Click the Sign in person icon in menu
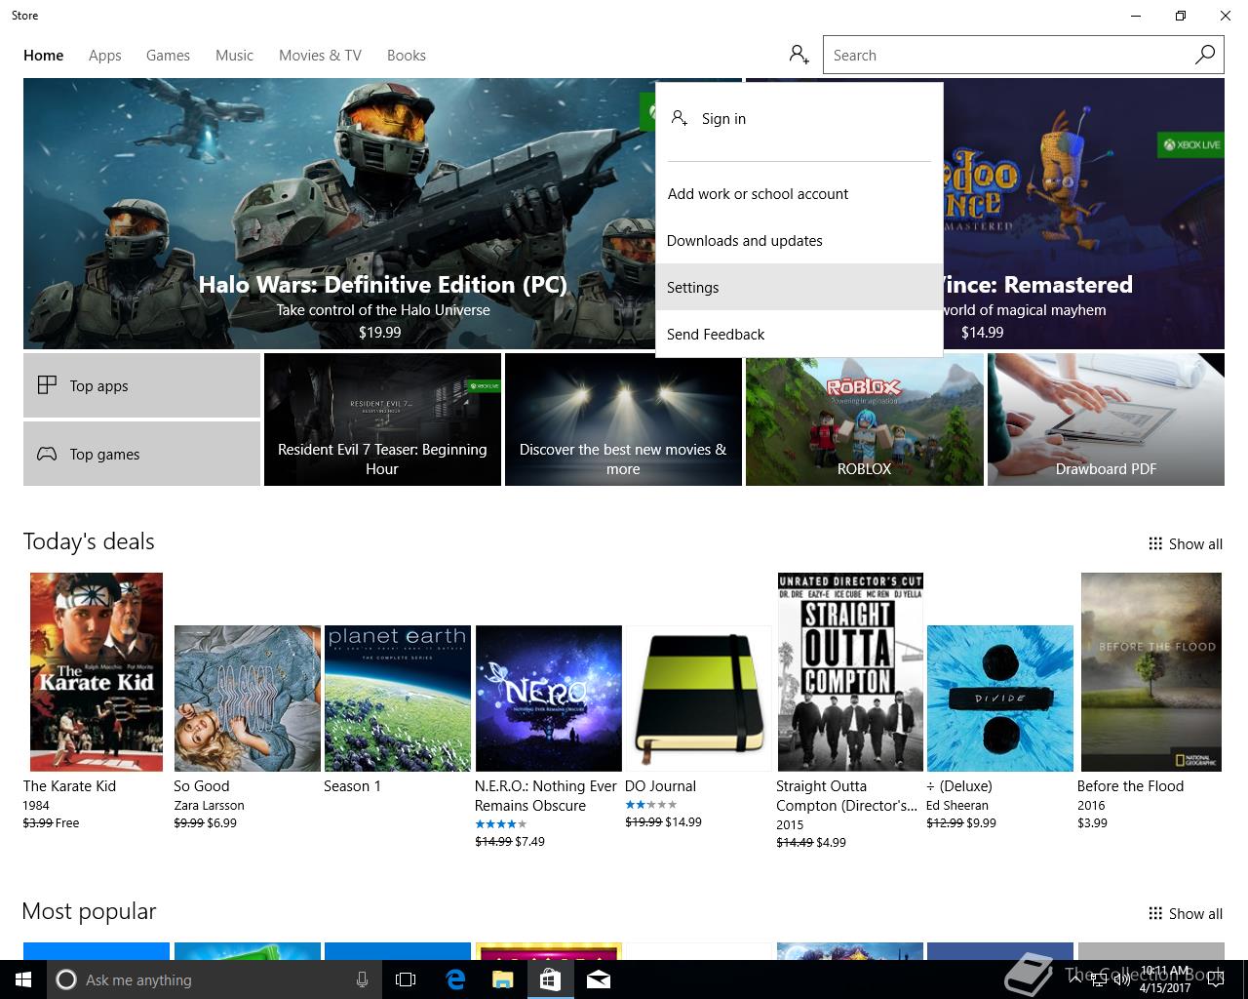This screenshot has height=999, width=1248. (680, 118)
